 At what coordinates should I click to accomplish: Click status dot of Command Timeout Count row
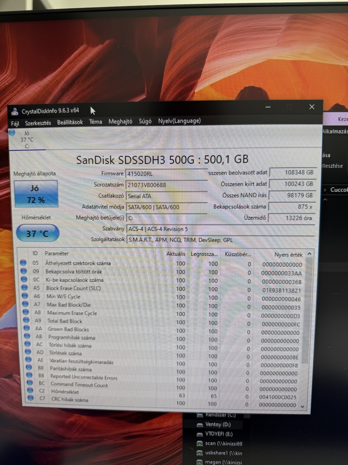pos(30,383)
